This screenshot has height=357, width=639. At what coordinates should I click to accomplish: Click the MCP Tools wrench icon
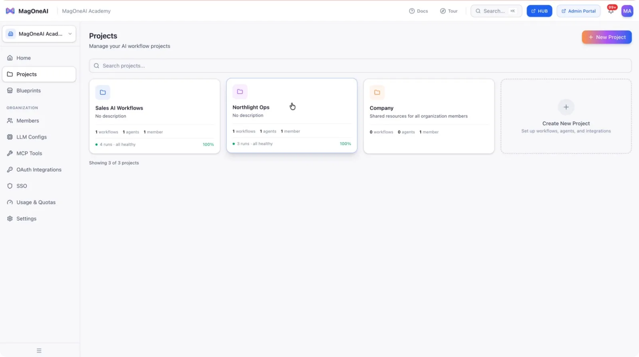[x=10, y=153]
